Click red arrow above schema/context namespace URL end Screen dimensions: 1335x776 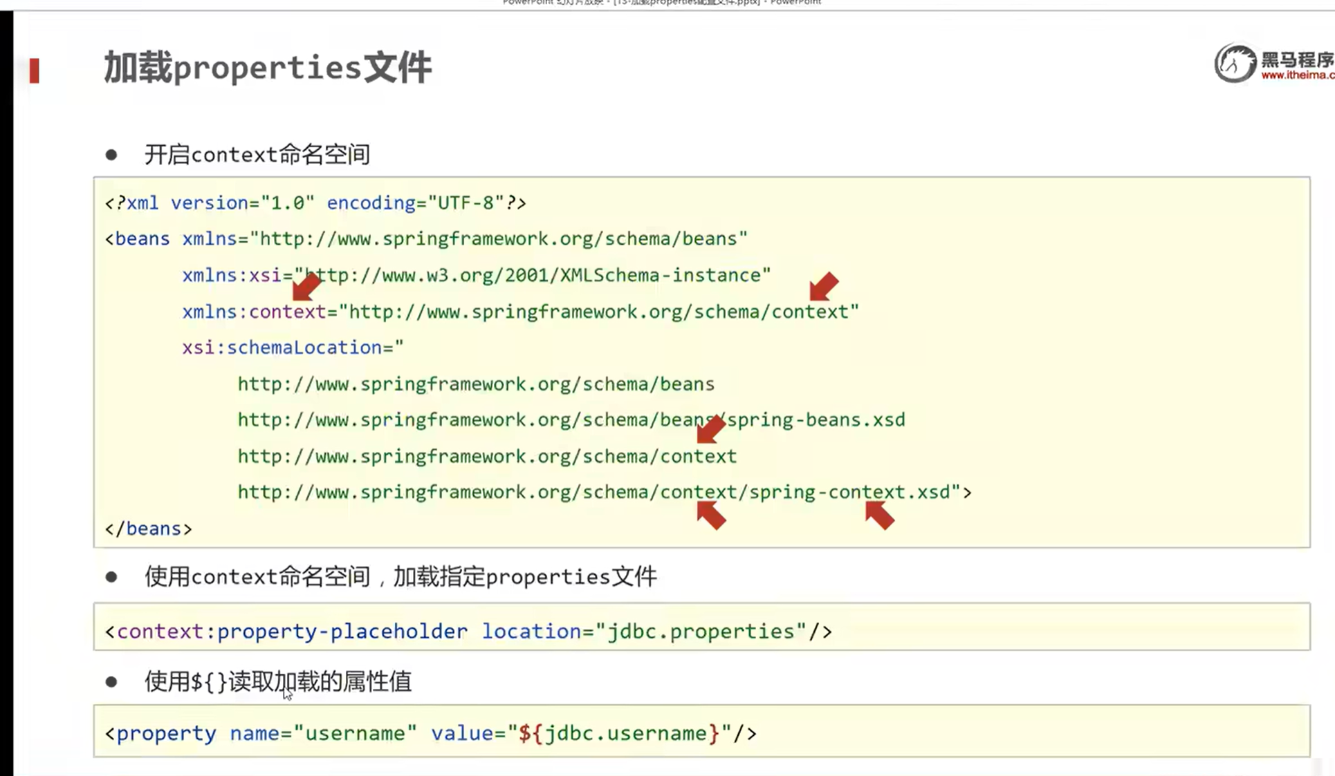pos(823,286)
